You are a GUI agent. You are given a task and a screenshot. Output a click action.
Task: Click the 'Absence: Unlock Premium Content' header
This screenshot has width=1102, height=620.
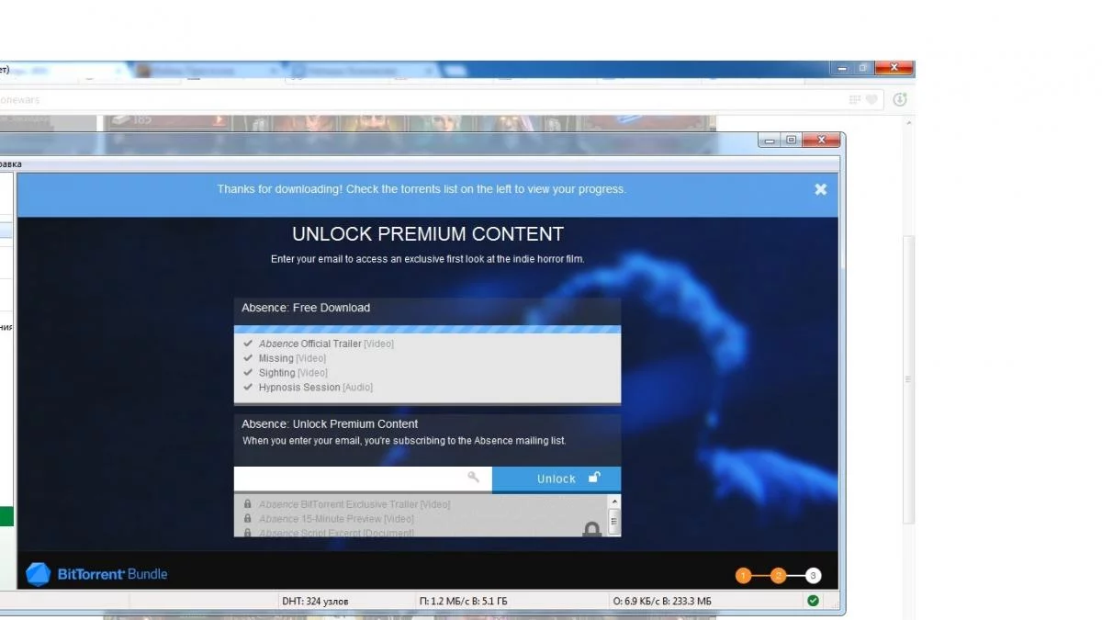coord(330,424)
